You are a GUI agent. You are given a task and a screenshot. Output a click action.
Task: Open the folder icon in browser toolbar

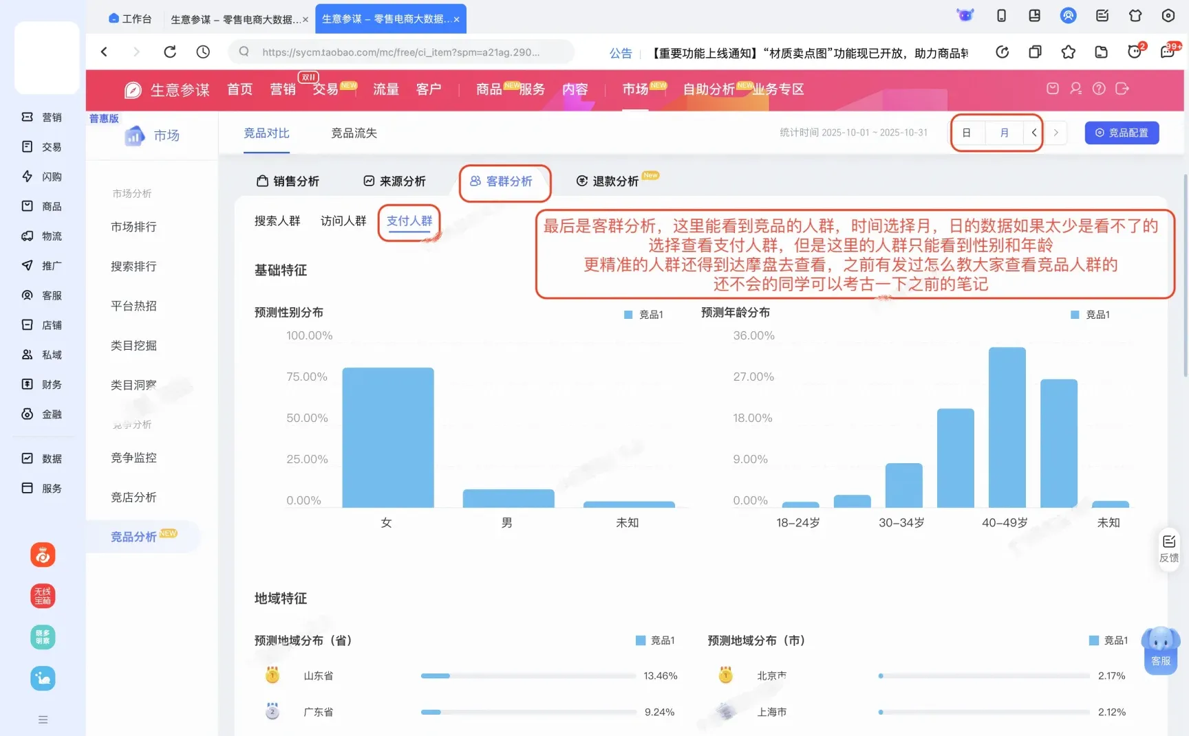[1101, 52]
